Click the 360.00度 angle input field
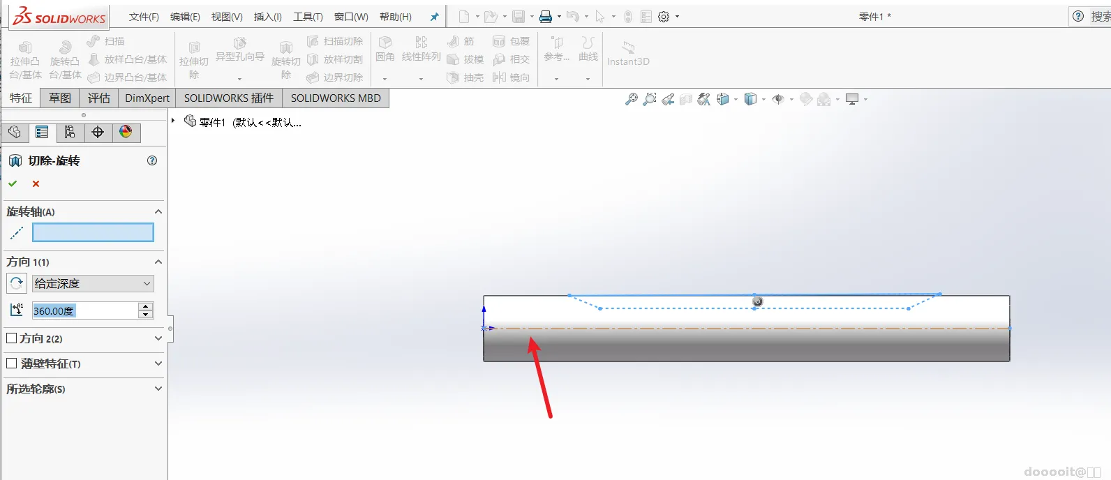The width and height of the screenshot is (1111, 480). (85, 310)
